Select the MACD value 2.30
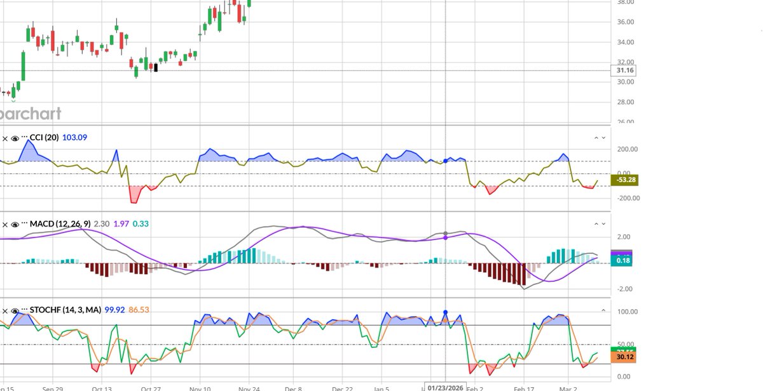The height and width of the screenshot is (391, 763). click(x=102, y=224)
